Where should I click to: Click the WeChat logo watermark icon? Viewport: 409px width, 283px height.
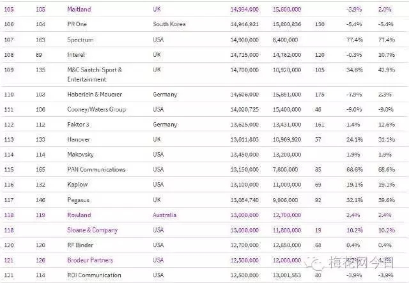coord(316,263)
